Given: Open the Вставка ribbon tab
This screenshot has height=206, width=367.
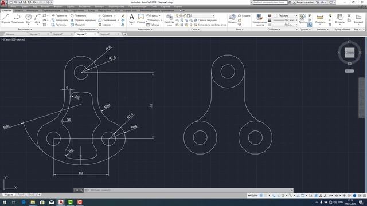Looking at the screenshot, I should (x=19, y=10).
